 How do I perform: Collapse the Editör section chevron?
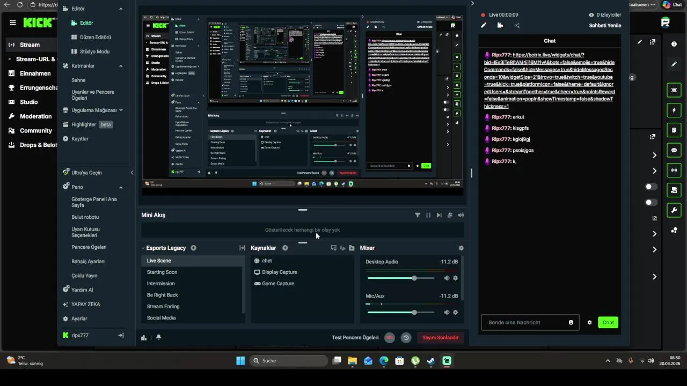121,9
